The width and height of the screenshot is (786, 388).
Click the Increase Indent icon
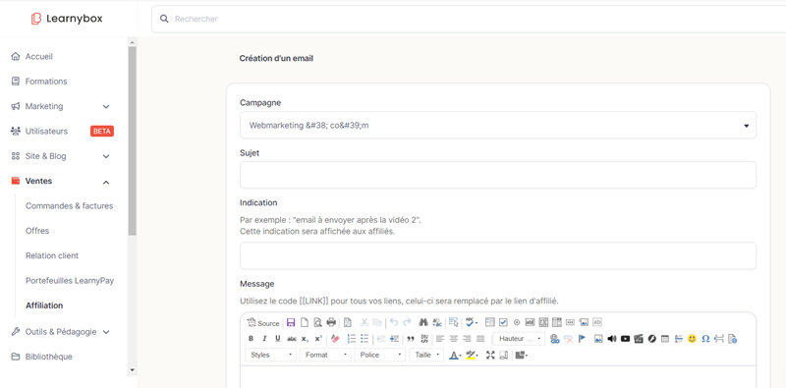pyautogui.click(x=395, y=339)
